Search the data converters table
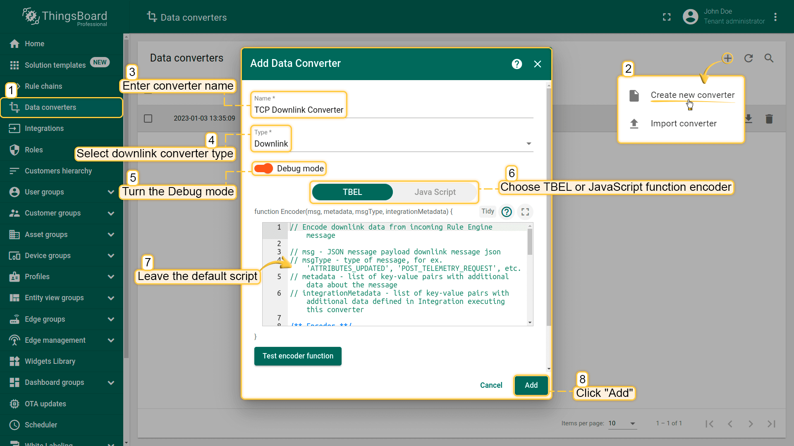 (769, 58)
